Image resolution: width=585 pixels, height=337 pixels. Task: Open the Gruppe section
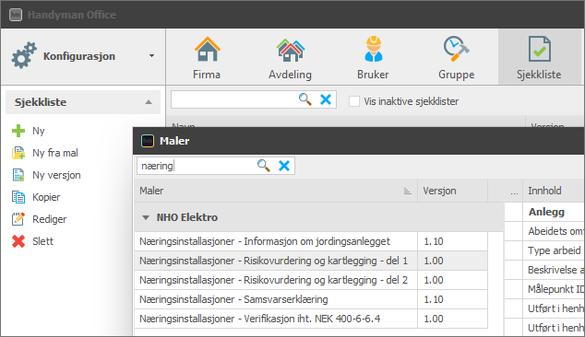(x=457, y=58)
